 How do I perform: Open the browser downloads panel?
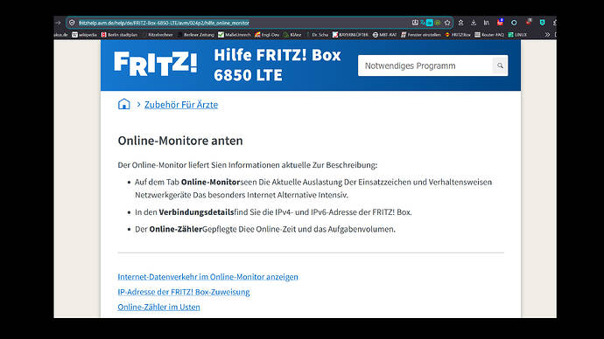[x=474, y=23]
